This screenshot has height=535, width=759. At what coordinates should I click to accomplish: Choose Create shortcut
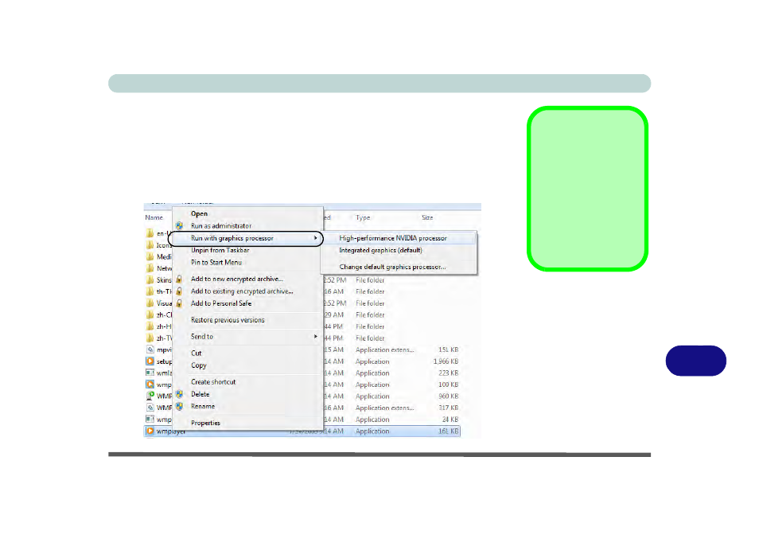[x=213, y=382]
